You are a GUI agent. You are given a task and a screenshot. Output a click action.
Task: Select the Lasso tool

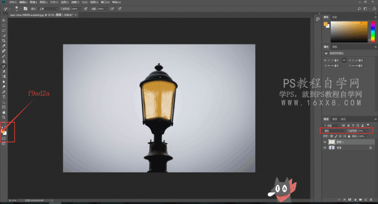coord(4,31)
